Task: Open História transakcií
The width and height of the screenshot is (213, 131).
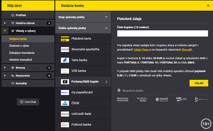Action: coord(28,60)
